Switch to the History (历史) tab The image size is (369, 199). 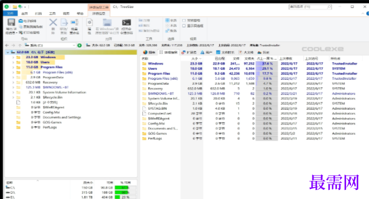point(263,52)
